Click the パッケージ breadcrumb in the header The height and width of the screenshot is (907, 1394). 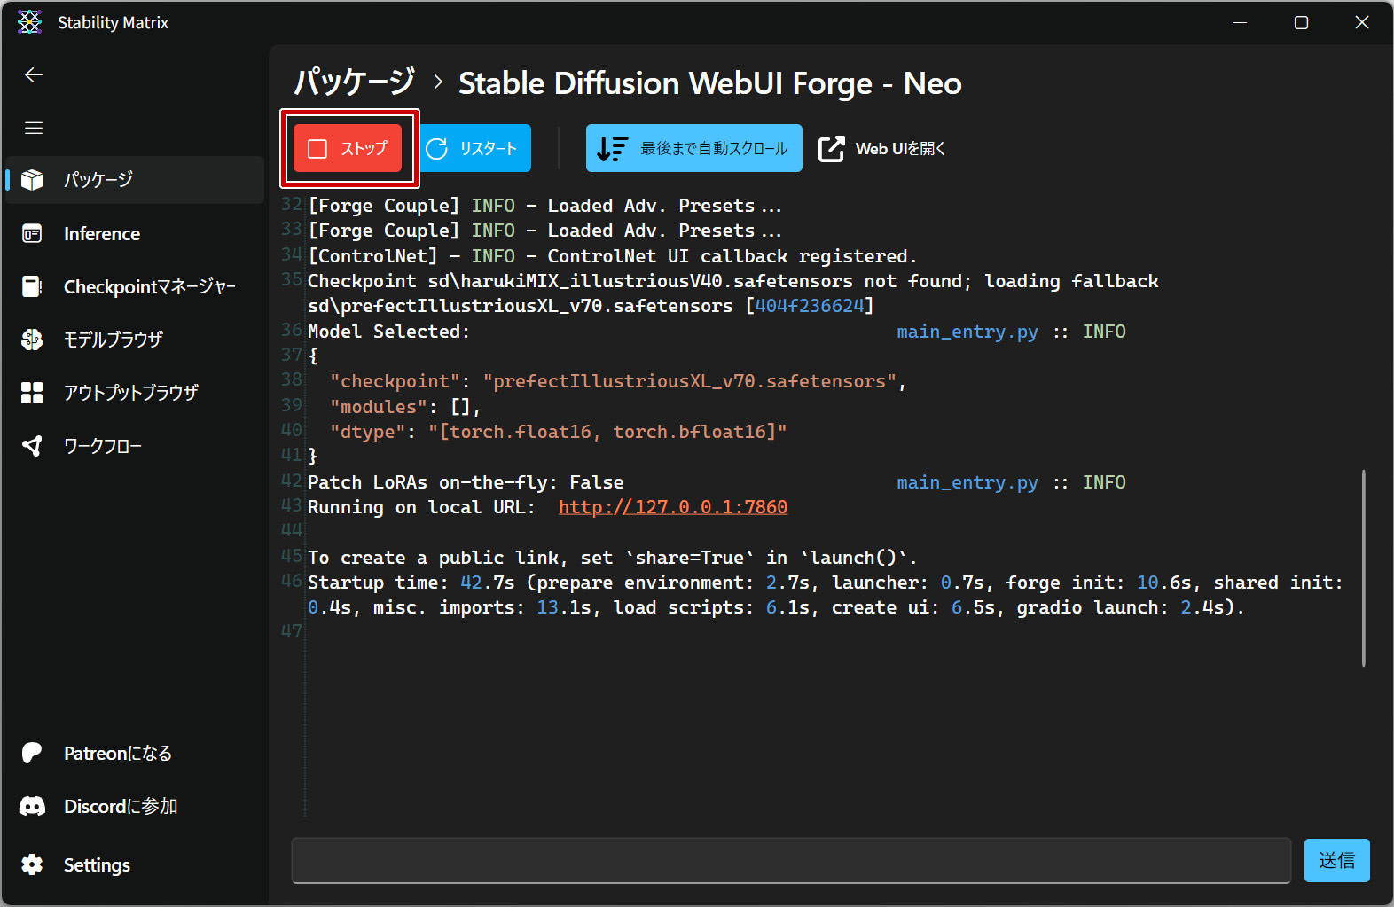click(355, 83)
